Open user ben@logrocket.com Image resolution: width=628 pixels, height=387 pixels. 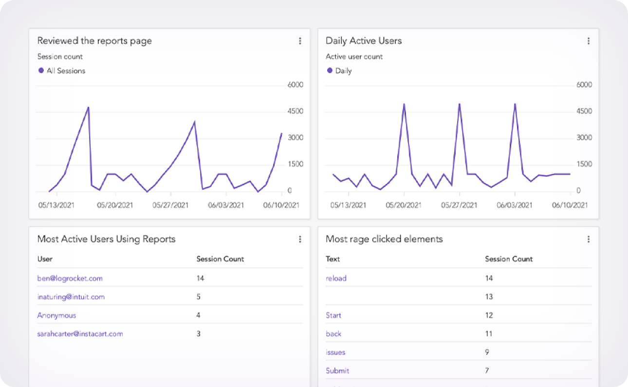pyautogui.click(x=70, y=278)
